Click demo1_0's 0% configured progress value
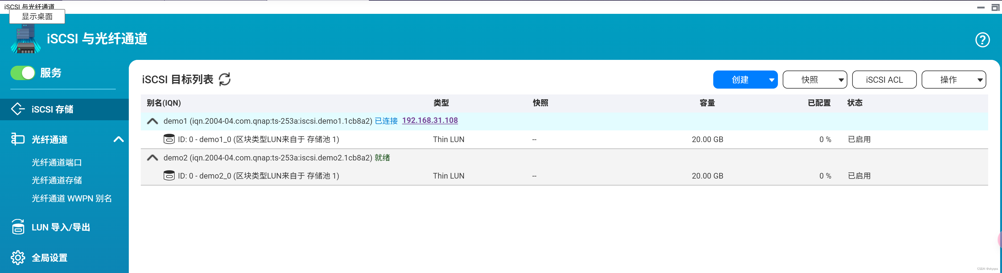Viewport: 1002px width, 273px height. tap(825, 139)
